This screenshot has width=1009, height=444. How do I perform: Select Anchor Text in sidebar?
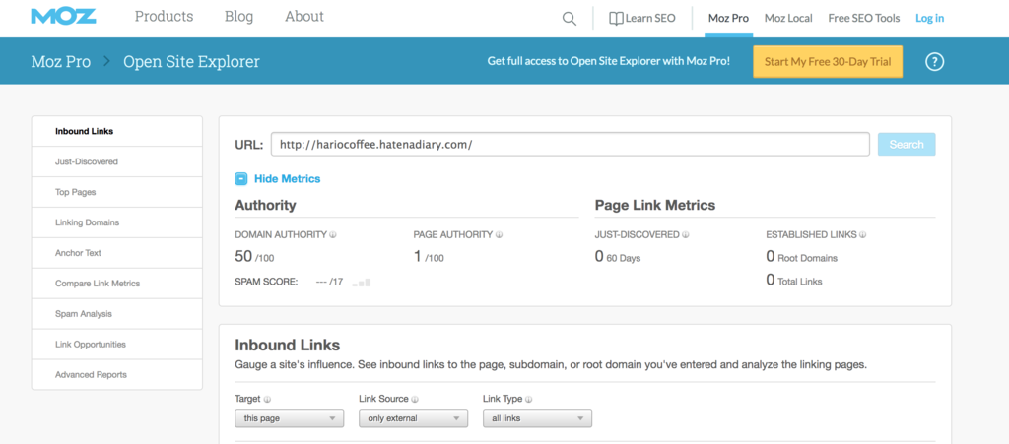click(x=117, y=253)
